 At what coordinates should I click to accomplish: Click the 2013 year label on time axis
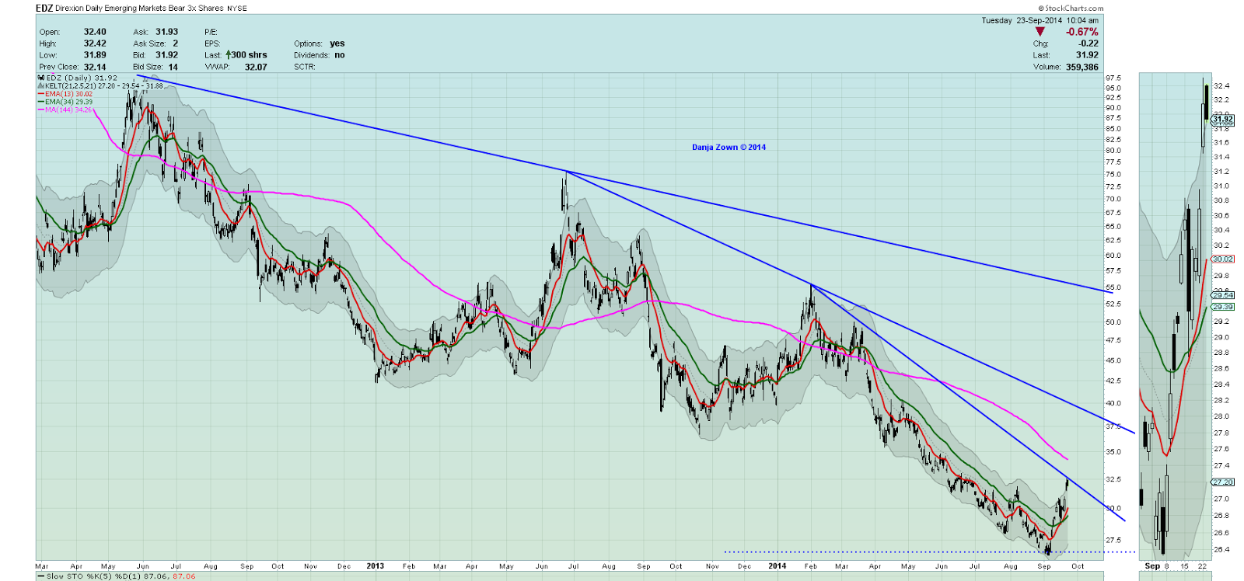click(375, 565)
